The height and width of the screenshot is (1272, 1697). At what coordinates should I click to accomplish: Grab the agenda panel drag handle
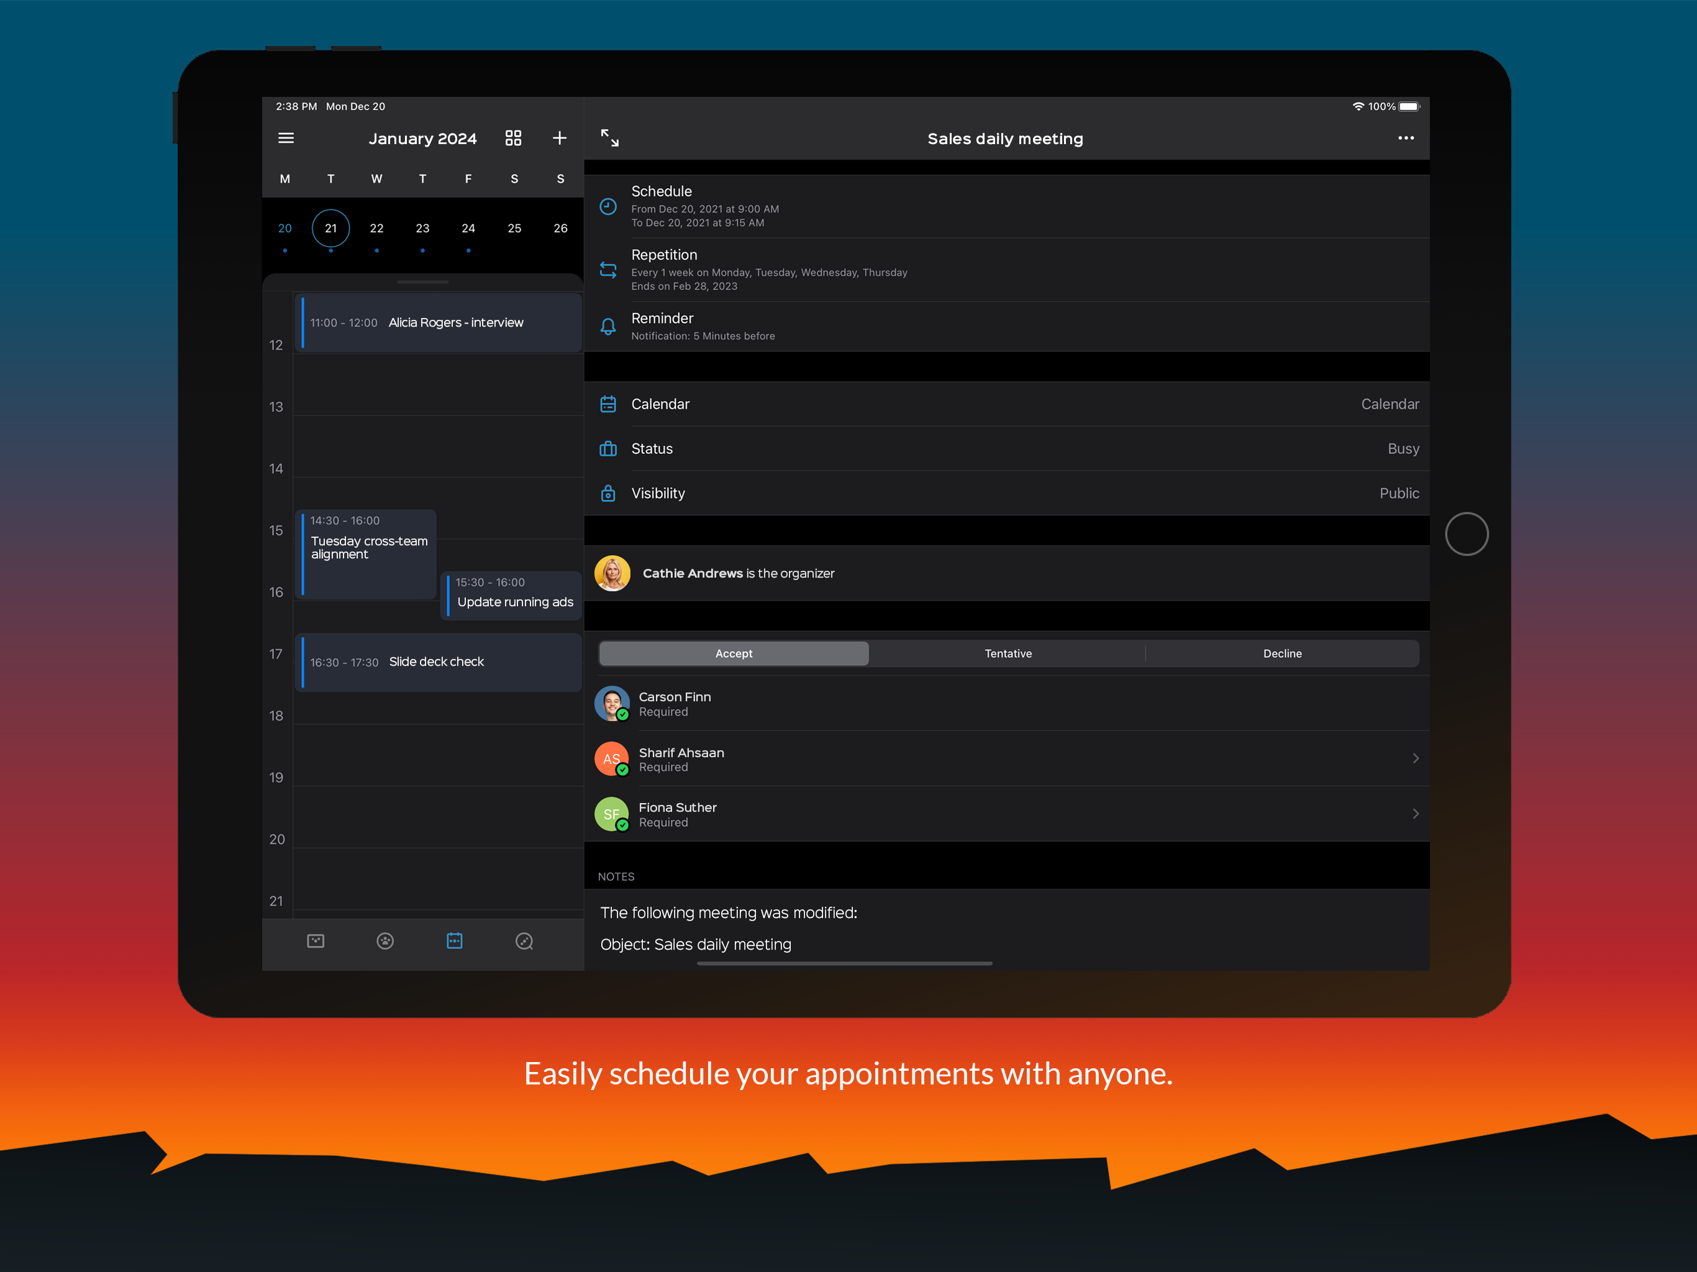pyautogui.click(x=423, y=283)
